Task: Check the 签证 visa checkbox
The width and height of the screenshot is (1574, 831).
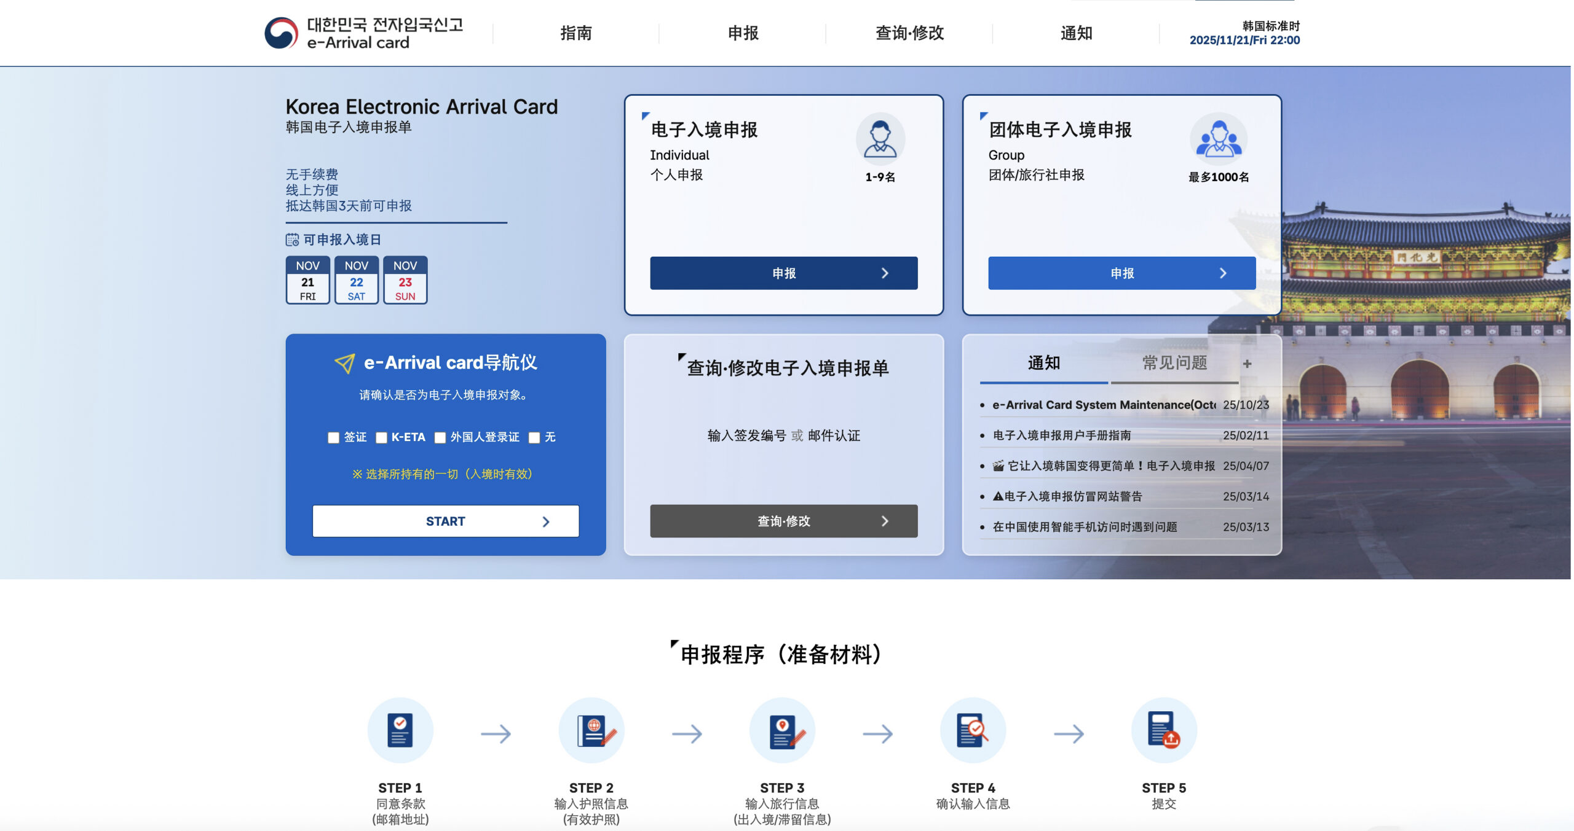Action: click(333, 437)
